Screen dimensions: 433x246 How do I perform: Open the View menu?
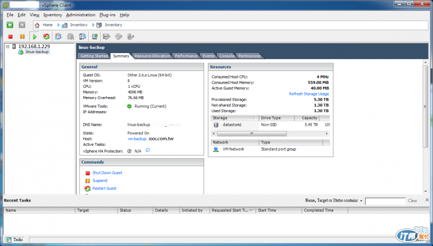point(35,15)
